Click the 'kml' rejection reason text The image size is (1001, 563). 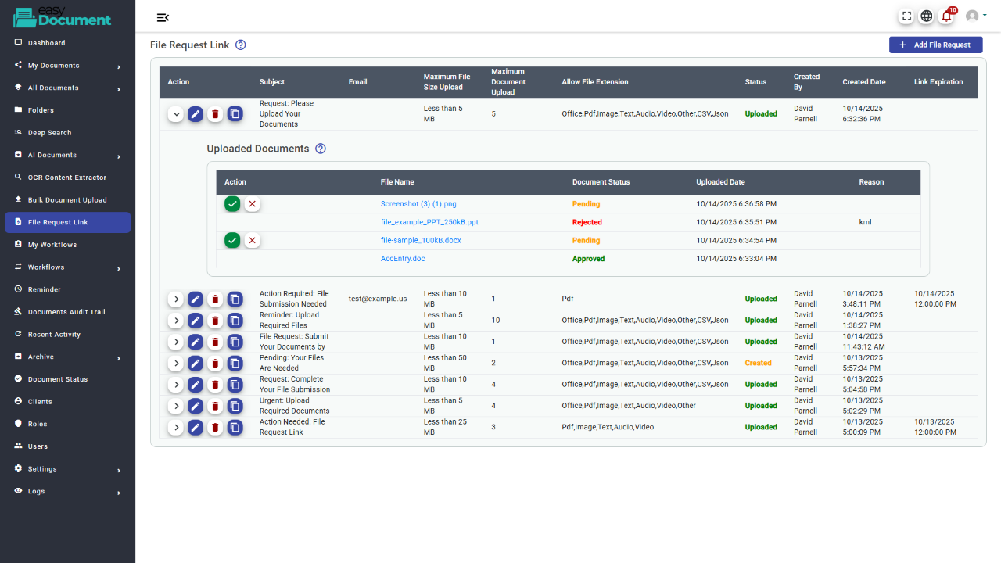865,222
